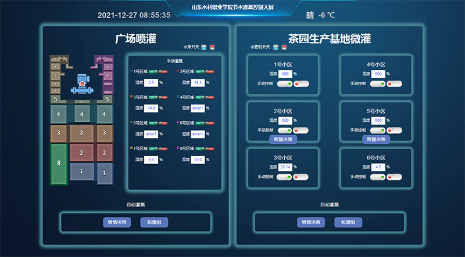
Task: Turn on the green switch for 1号区域
Action: pyautogui.click(x=154, y=71)
